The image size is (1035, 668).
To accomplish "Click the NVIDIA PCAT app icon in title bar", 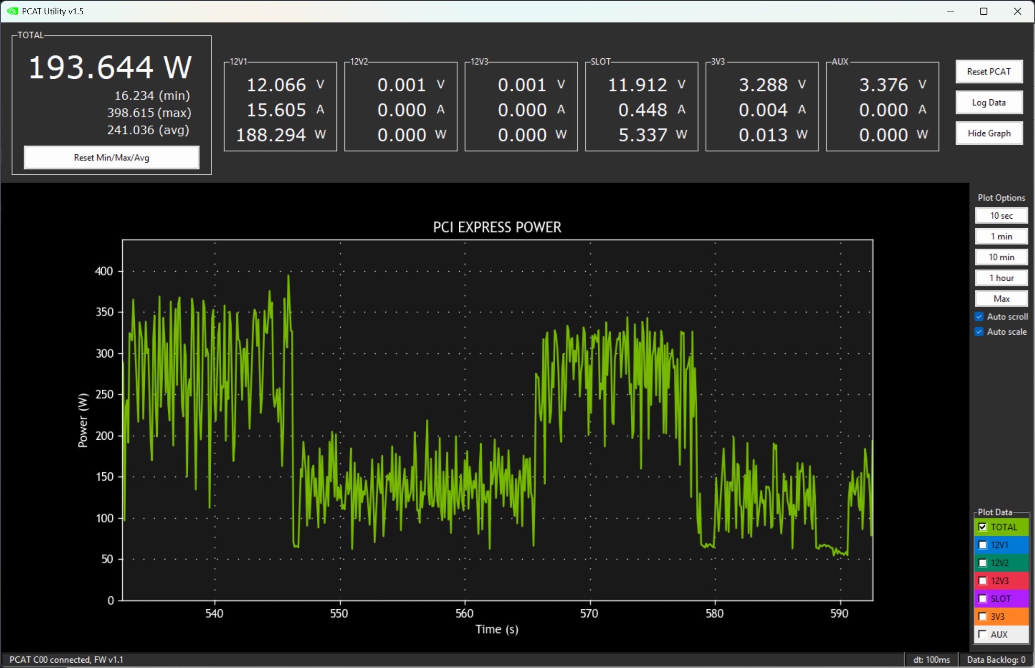I will click(12, 11).
